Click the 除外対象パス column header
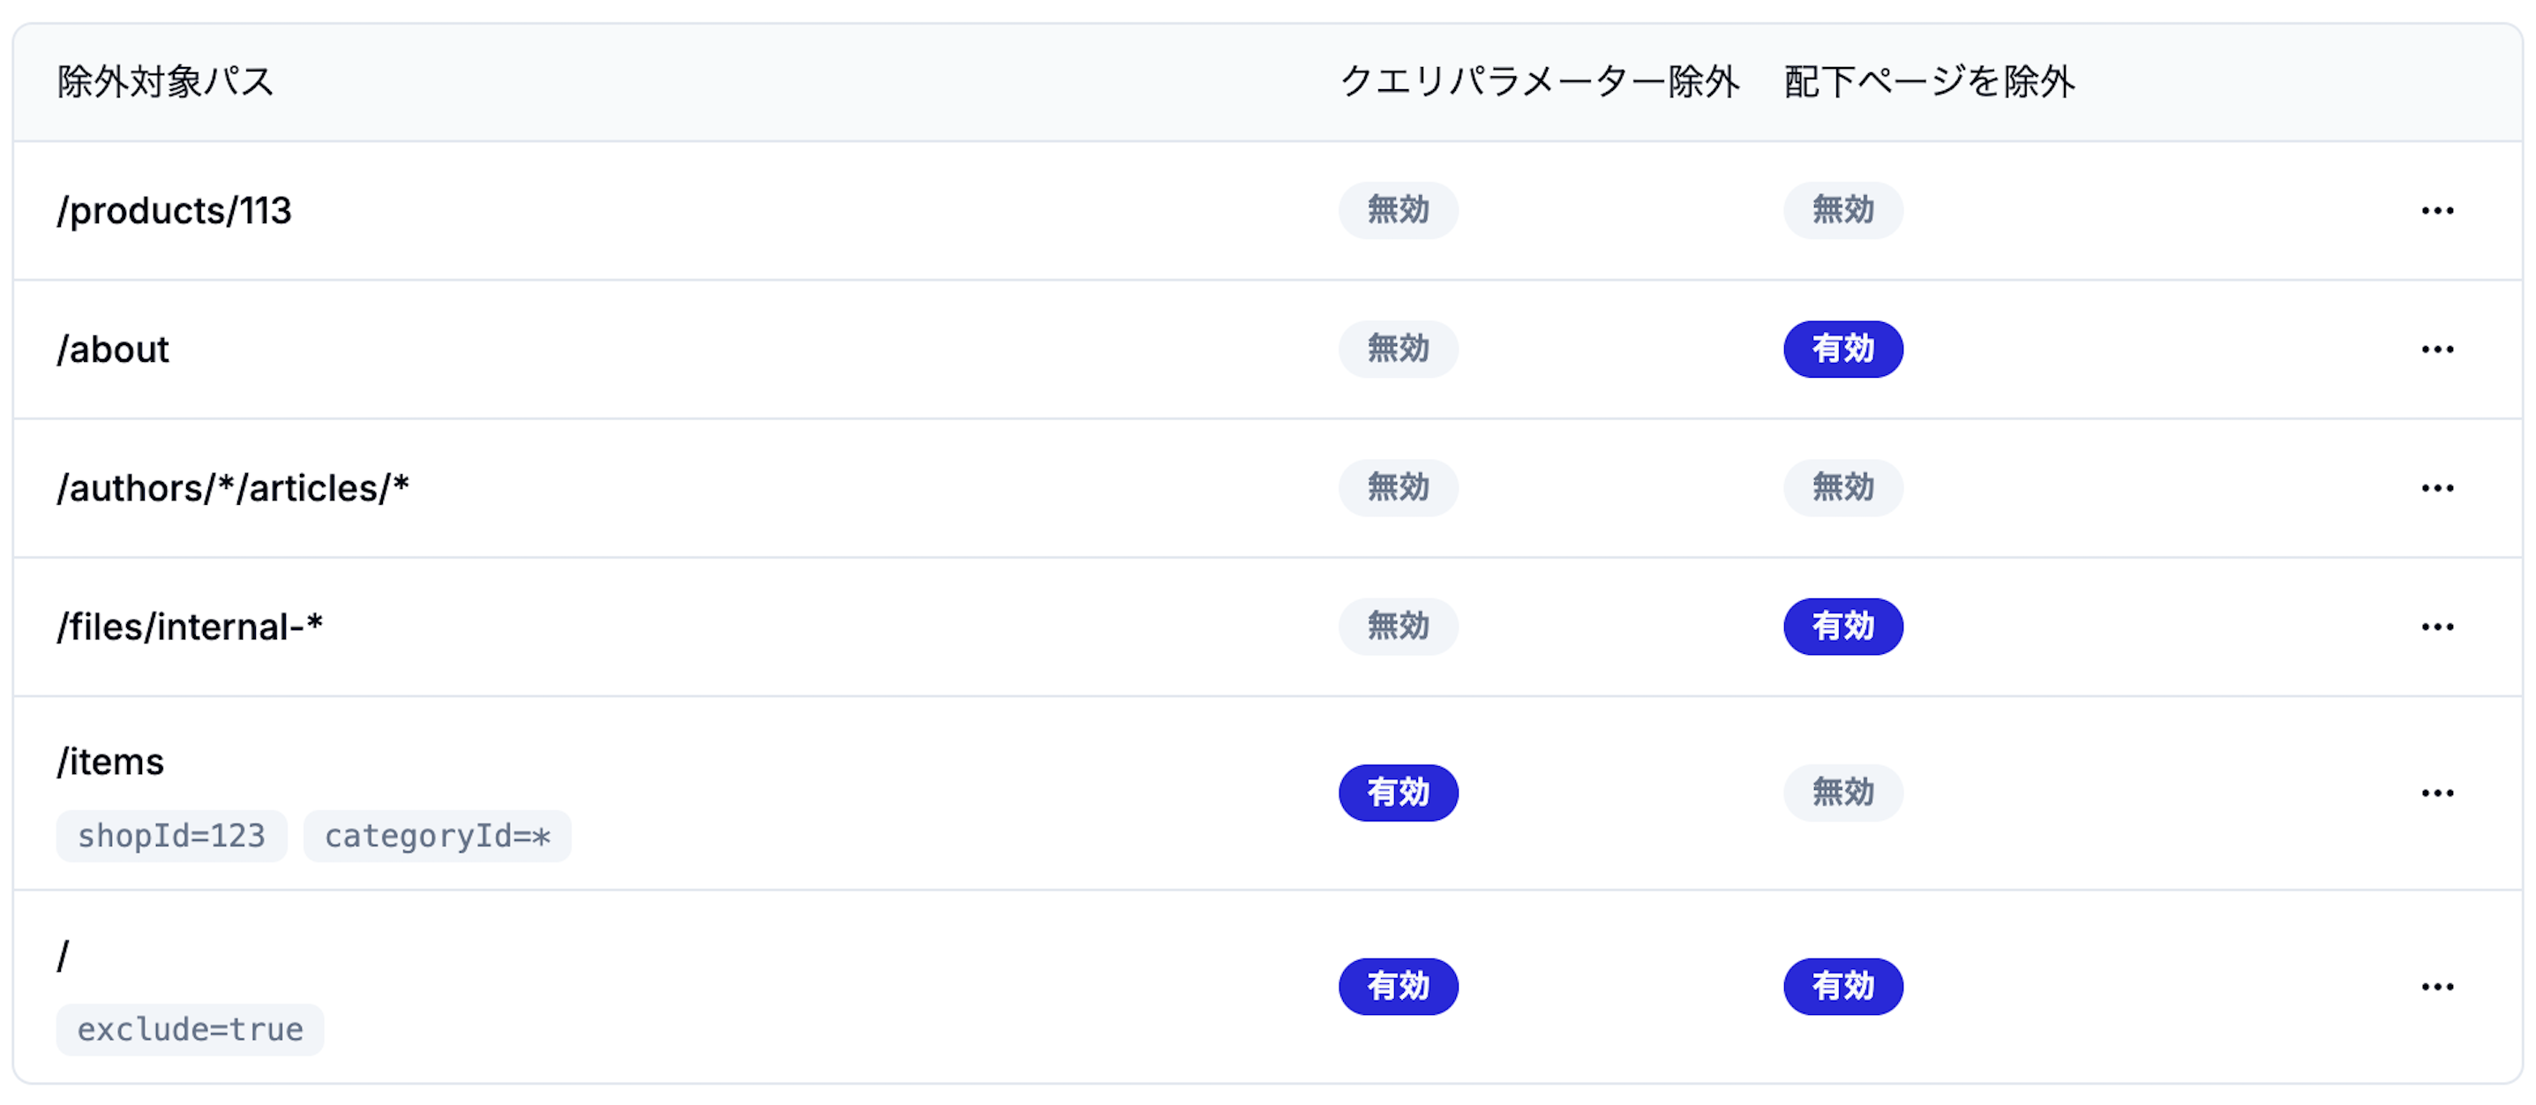The image size is (2536, 1105). pyautogui.click(x=165, y=82)
